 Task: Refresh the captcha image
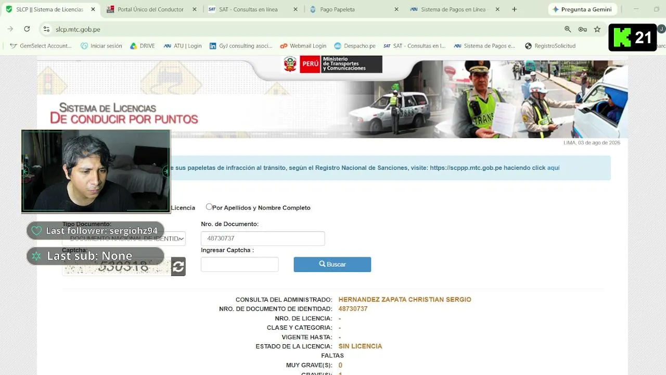point(178,267)
